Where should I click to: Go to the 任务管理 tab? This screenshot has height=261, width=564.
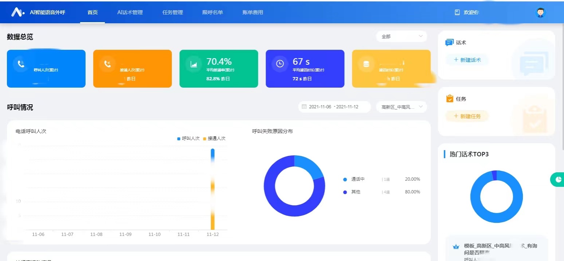pos(173,12)
